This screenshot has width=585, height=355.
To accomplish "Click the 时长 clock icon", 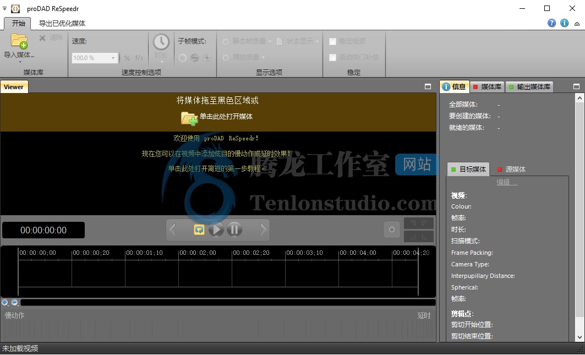I will (x=161, y=42).
